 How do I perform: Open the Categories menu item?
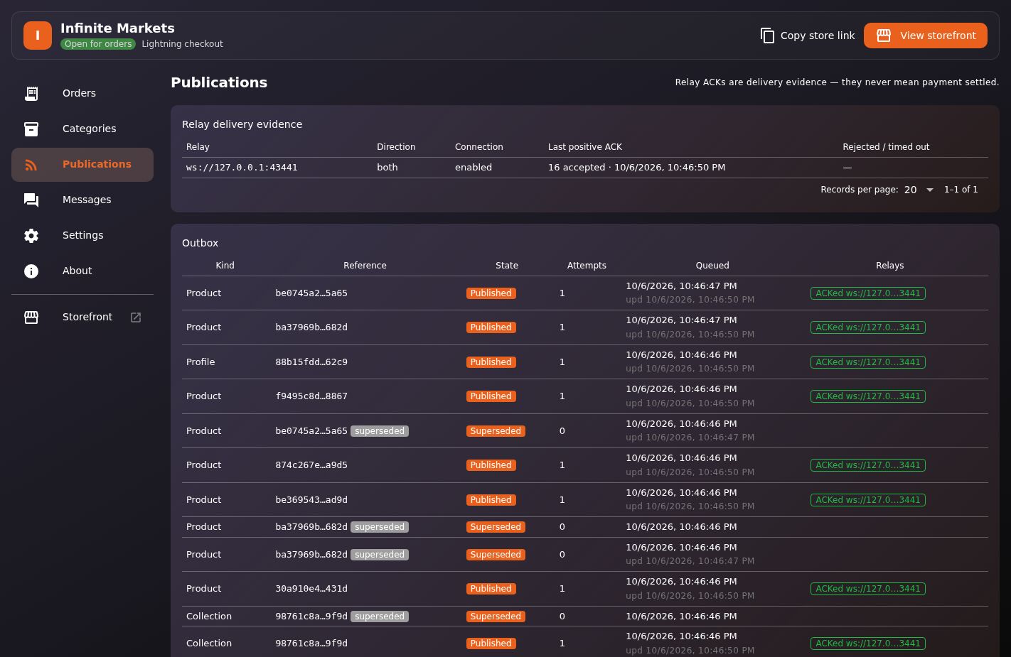point(82,129)
